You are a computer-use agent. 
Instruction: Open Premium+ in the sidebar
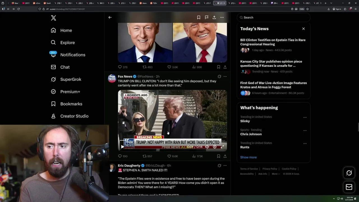[x=65, y=91]
